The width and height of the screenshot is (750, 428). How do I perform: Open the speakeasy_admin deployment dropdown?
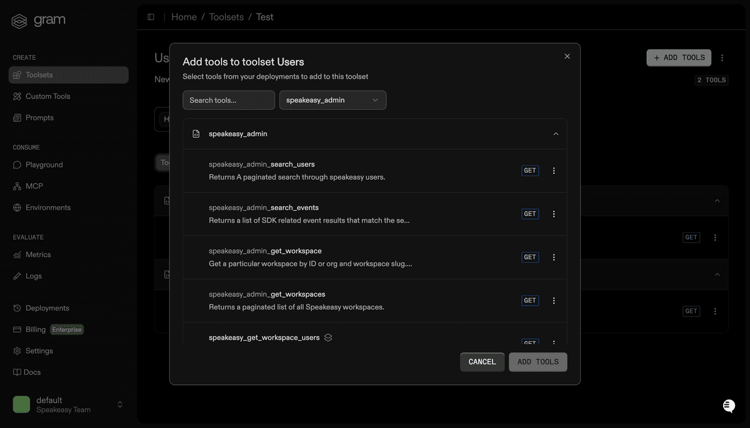(332, 100)
